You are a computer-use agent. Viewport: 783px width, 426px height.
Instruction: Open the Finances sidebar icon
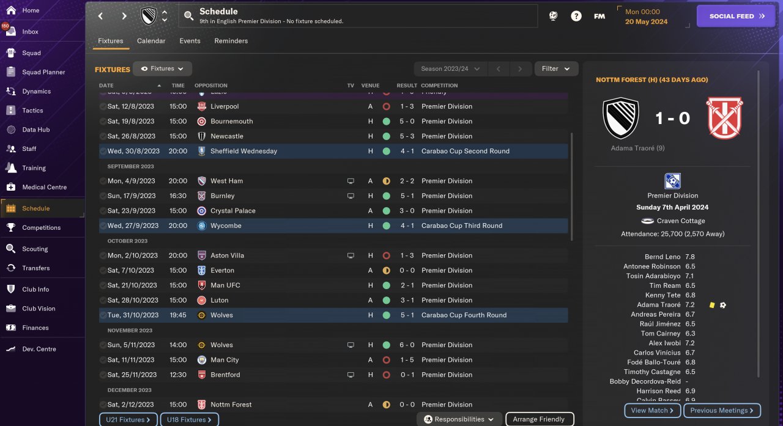click(10, 328)
